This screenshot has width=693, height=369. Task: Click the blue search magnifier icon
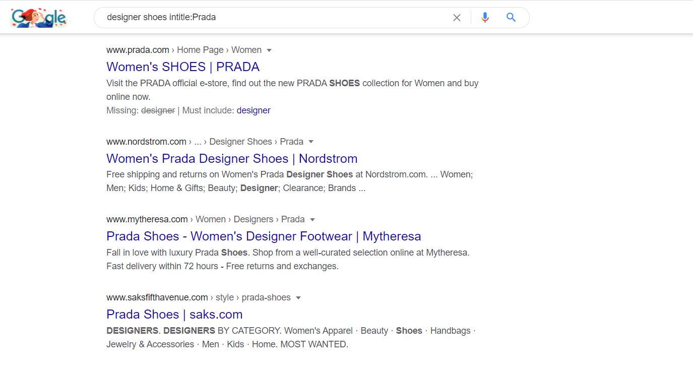coord(511,18)
